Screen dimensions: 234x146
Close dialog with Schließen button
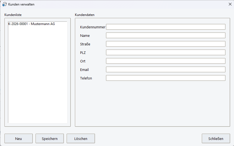tap(216, 138)
